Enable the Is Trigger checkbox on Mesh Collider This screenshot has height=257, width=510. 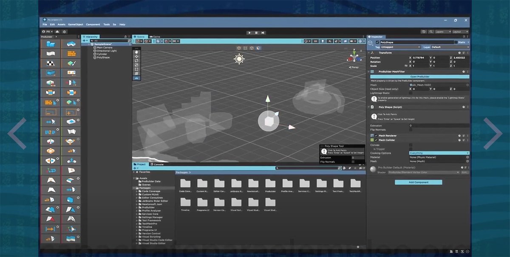point(411,149)
